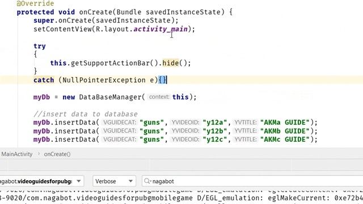Image resolution: width=363 pixels, height=204 pixels.
Task: Click setContentView method call
Action: (x=62, y=29)
